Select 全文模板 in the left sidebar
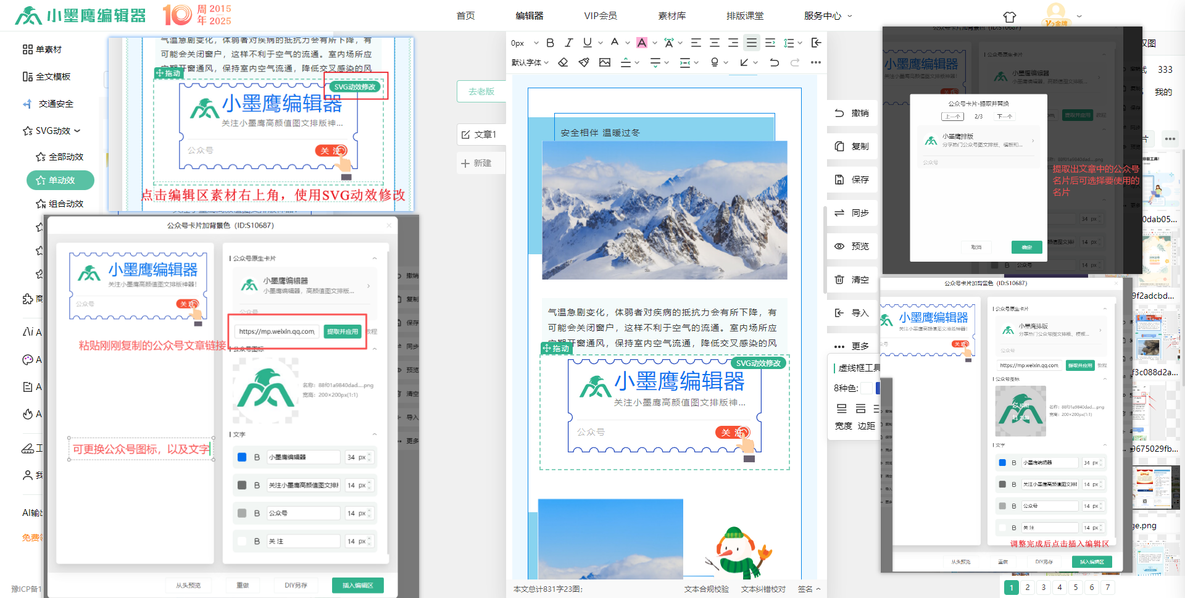Image resolution: width=1185 pixels, height=598 pixels. coord(46,77)
